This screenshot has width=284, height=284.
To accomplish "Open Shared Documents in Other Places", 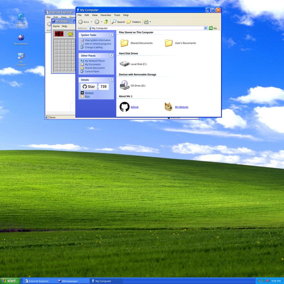I will tap(95, 68).
